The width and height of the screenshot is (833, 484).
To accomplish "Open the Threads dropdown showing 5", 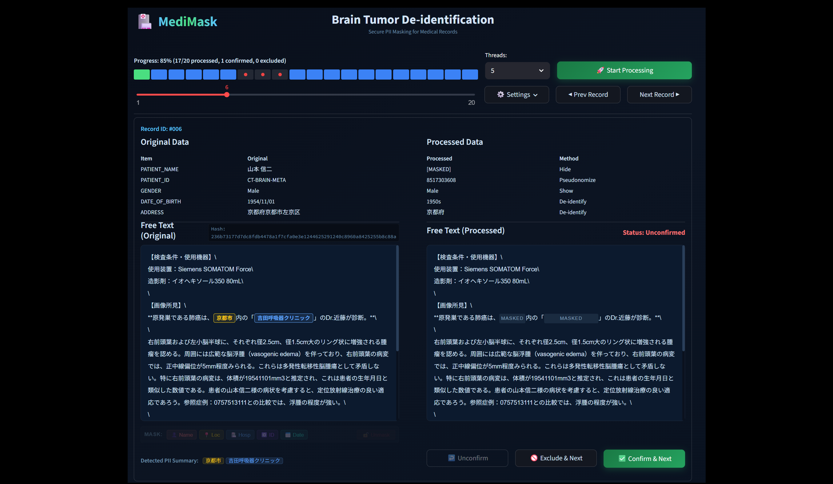I will click(x=517, y=71).
